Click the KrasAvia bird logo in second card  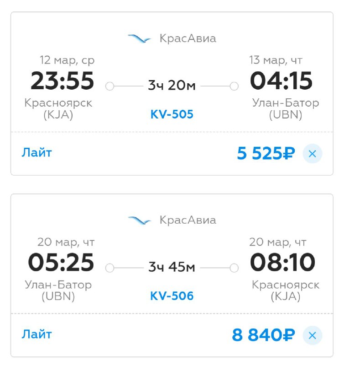tap(140, 221)
